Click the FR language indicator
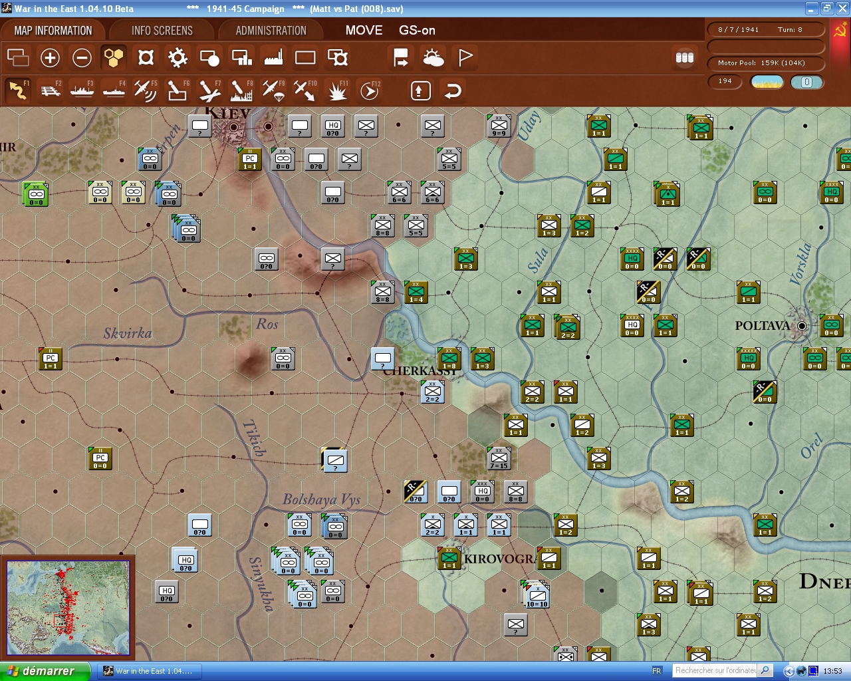The height and width of the screenshot is (681, 851). click(657, 671)
